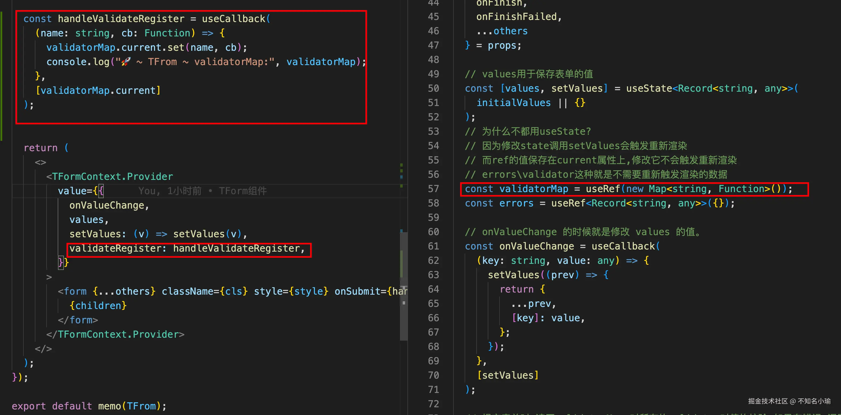Click the comment '为什么不都用useState?'
The width and height of the screenshot is (841, 415).
(x=536, y=131)
